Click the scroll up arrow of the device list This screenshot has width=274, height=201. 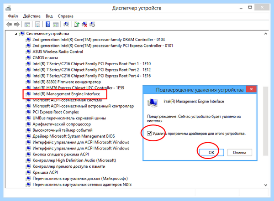click(x=266, y=34)
